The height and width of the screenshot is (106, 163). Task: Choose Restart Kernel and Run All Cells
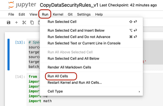(x=91, y=83)
